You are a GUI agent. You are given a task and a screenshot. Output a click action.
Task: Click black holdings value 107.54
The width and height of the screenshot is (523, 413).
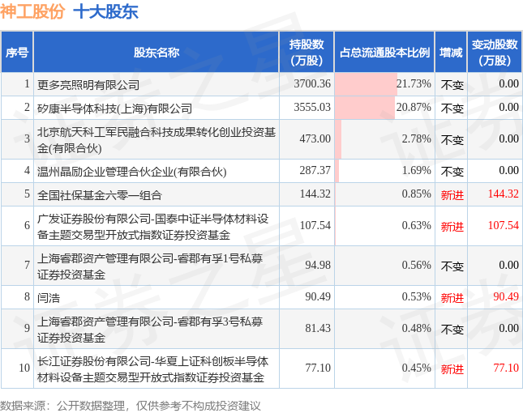point(315,225)
